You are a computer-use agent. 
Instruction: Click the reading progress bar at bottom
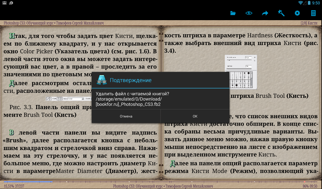[x=161, y=182]
